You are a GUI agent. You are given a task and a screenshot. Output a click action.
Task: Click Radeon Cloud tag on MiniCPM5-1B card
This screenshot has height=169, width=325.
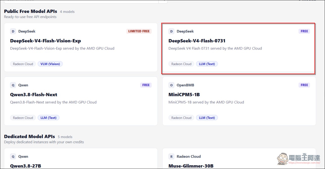pos(182,118)
